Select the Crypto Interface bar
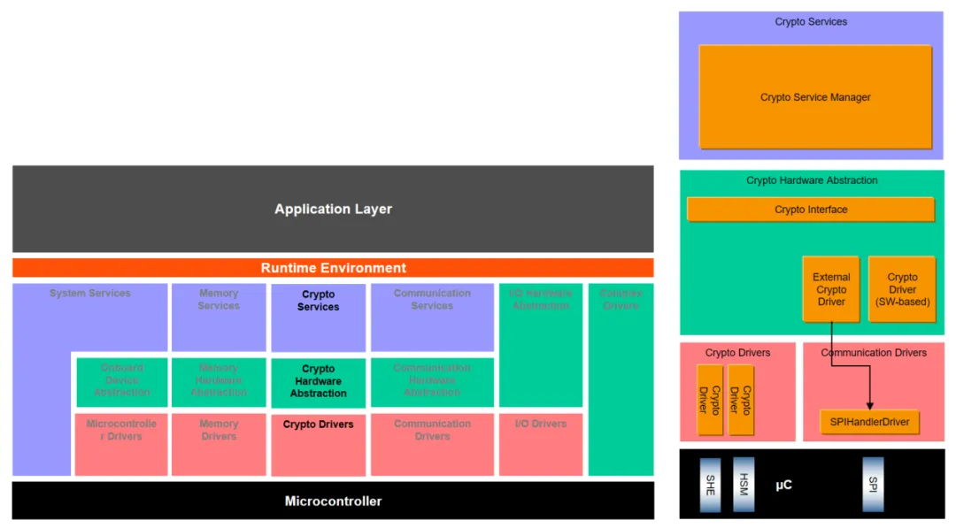 pos(811,209)
